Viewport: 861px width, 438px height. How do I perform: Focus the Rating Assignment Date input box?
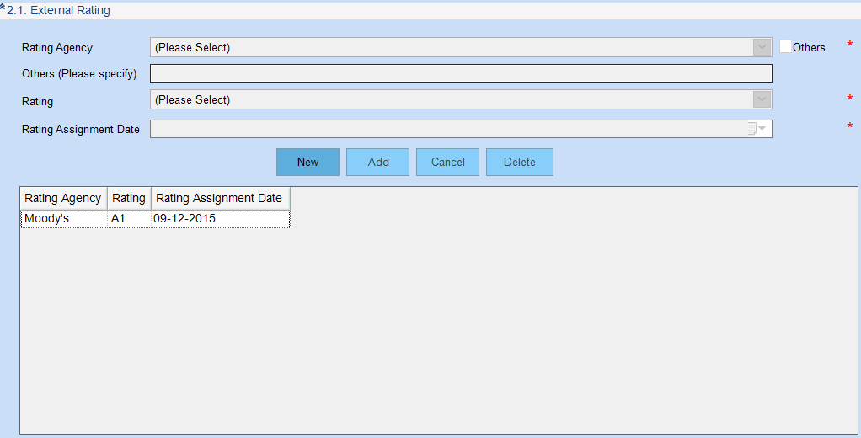point(447,129)
